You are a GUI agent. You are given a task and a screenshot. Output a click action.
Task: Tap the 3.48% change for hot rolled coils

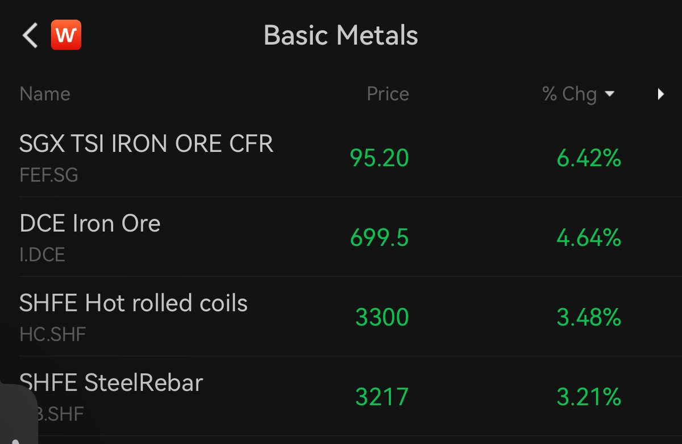click(x=589, y=317)
